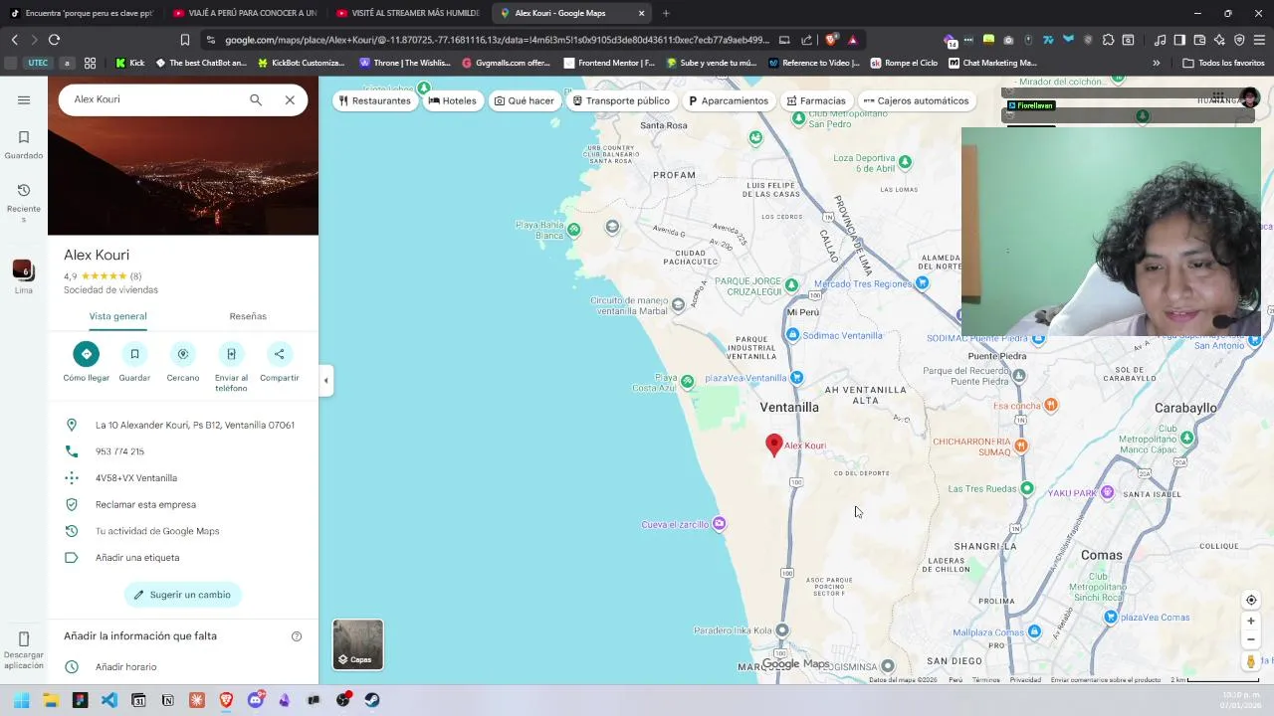Click Añadir horario
The height and width of the screenshot is (716, 1274).
(x=125, y=667)
